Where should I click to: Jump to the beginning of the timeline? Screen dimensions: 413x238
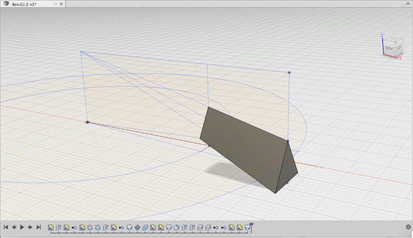coord(6,227)
